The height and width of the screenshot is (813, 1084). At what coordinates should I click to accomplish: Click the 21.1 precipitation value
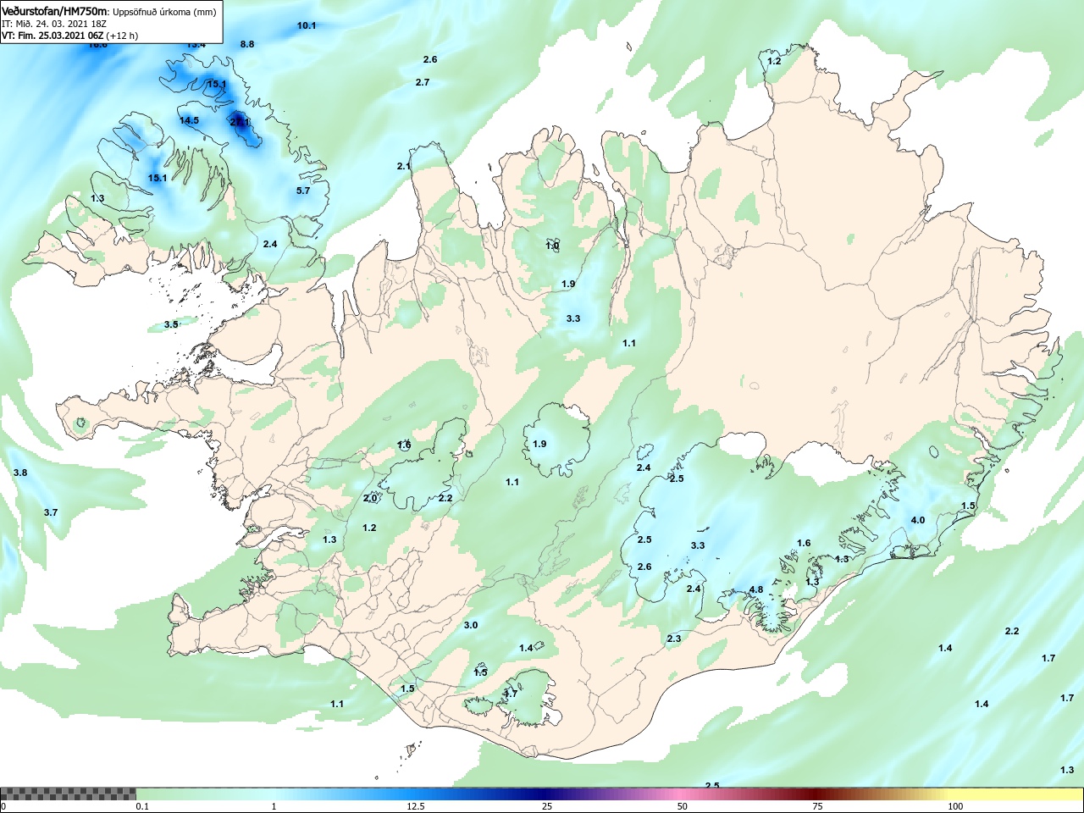[241, 122]
